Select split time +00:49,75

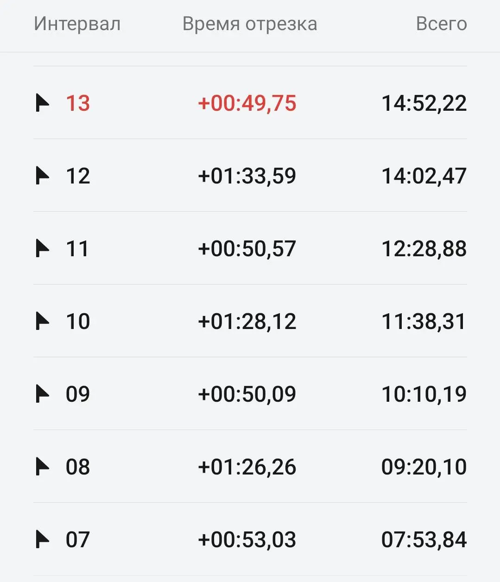coord(247,103)
